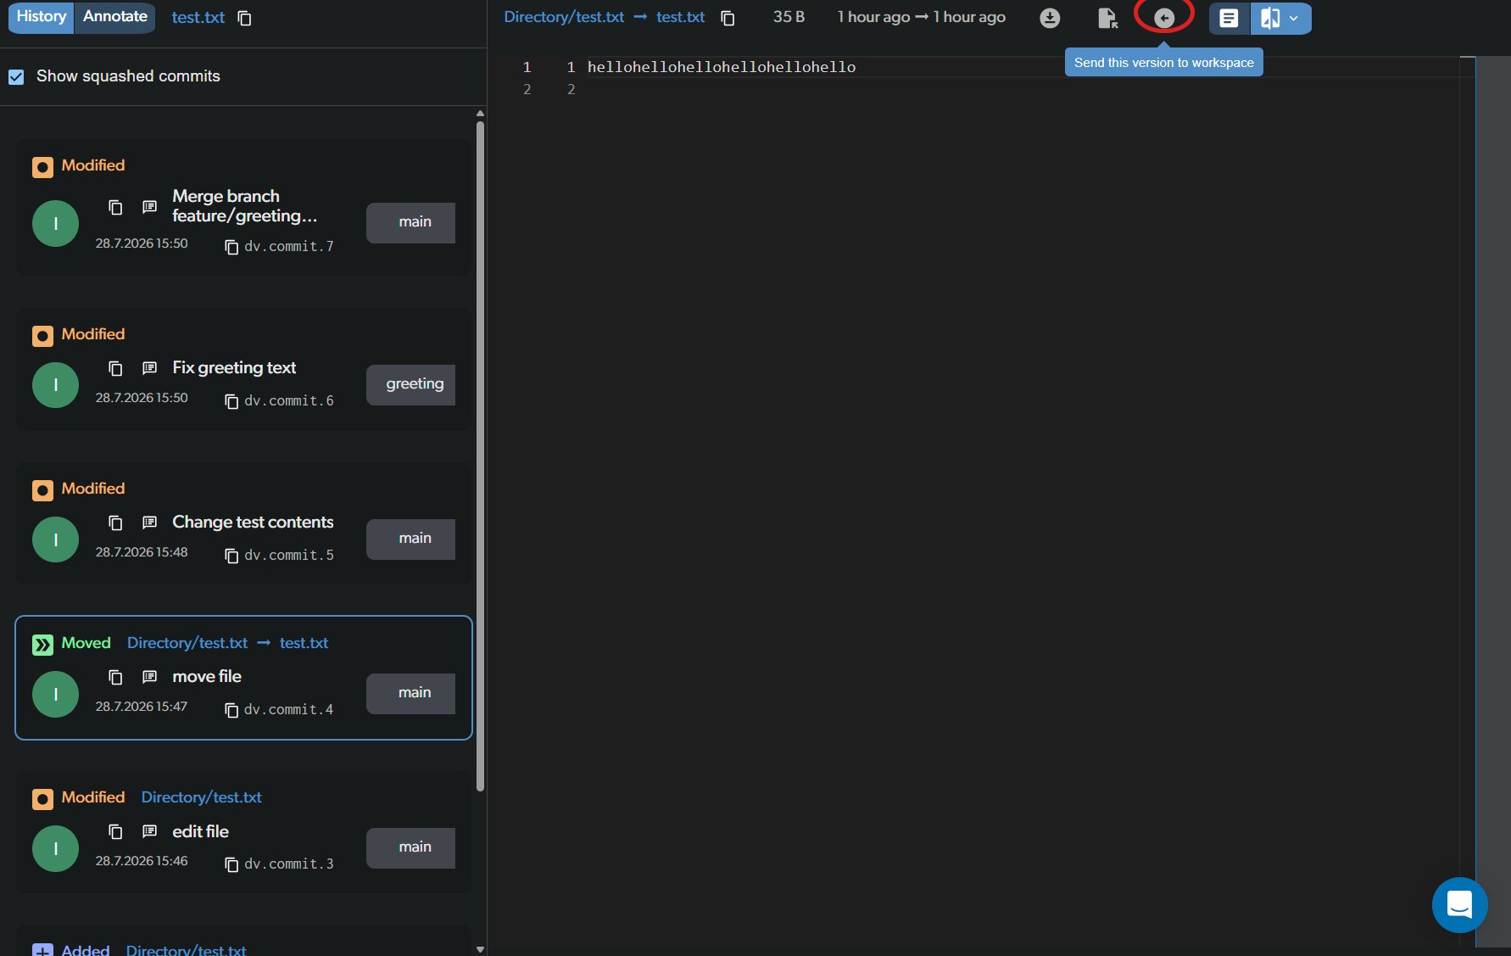The width and height of the screenshot is (1511, 956).
Task: Open comment icon for move file commit
Action: (149, 677)
